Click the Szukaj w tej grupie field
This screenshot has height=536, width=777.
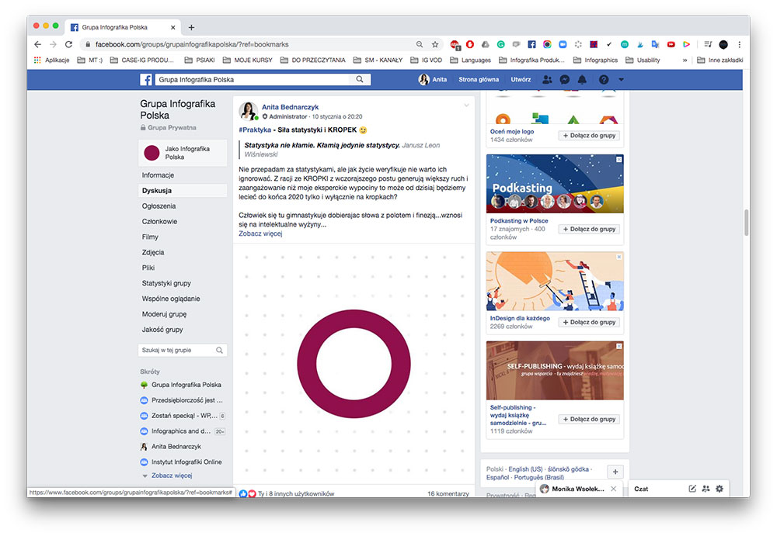click(177, 351)
